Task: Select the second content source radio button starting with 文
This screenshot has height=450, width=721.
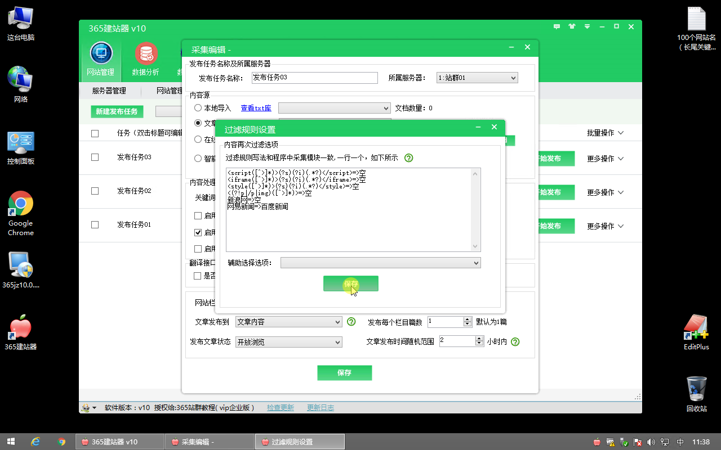Action: (198, 123)
